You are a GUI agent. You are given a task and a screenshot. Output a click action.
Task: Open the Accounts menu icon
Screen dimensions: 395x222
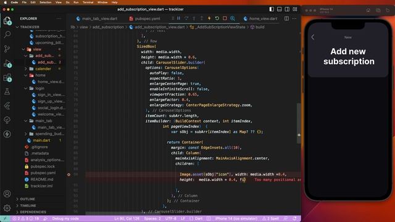click(7, 194)
